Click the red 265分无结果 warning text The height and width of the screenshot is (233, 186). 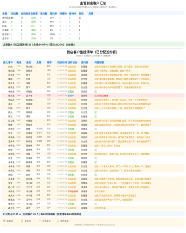(x=103, y=96)
